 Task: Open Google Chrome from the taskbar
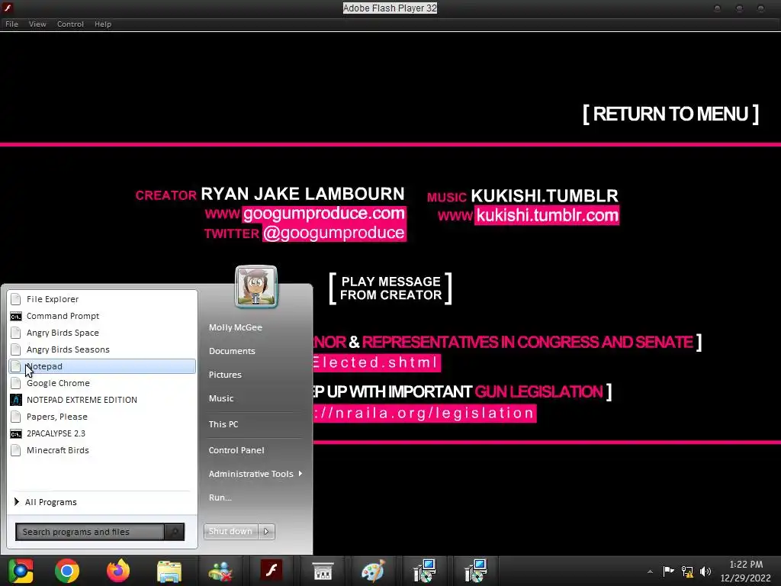click(x=67, y=571)
